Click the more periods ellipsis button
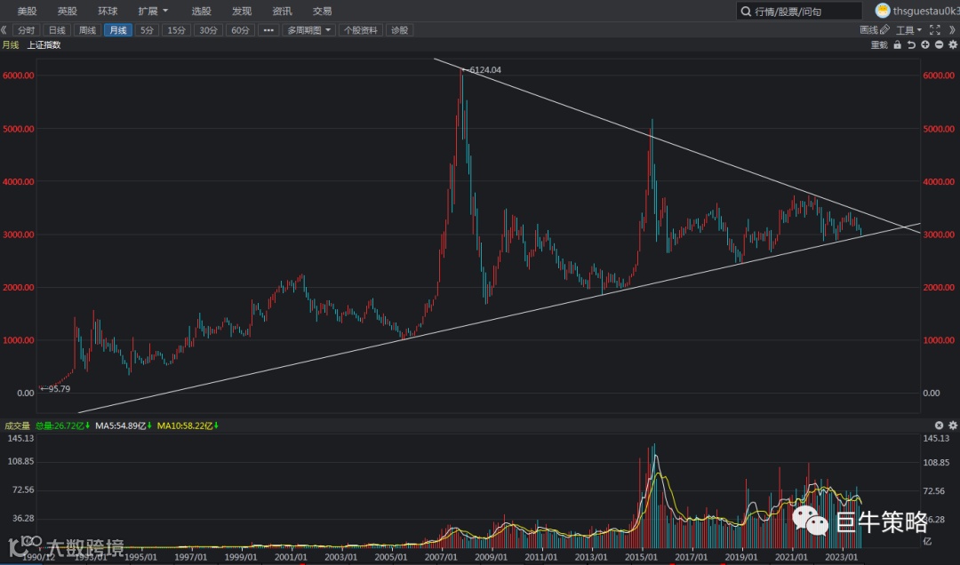 coord(268,30)
